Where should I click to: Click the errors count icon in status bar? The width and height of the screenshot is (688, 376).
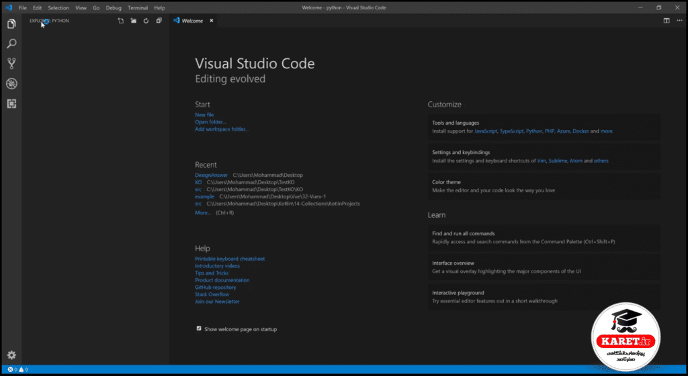12,369
